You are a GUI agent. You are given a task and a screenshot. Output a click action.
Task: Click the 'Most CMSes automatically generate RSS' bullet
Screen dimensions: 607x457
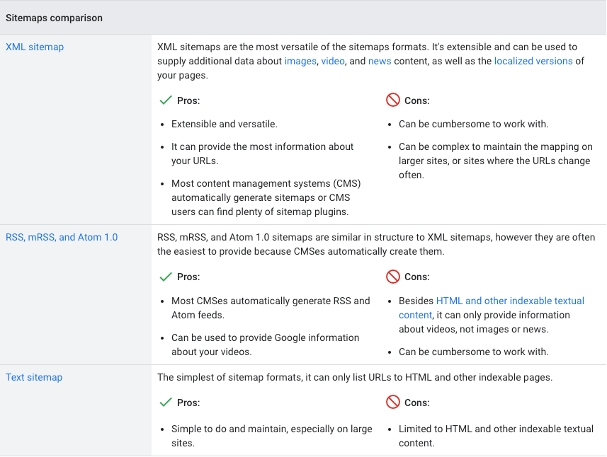click(271, 301)
